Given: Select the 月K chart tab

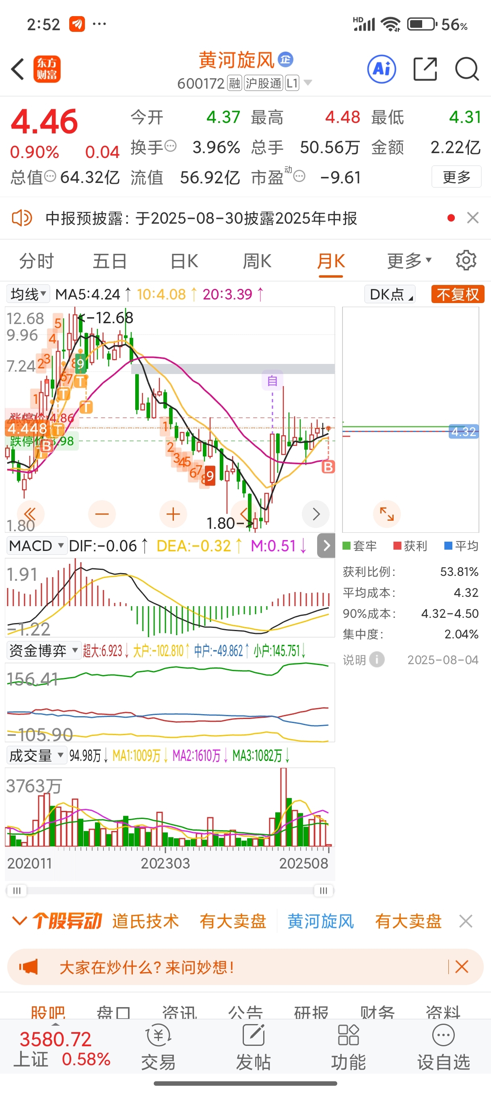Looking at the screenshot, I should (x=331, y=260).
